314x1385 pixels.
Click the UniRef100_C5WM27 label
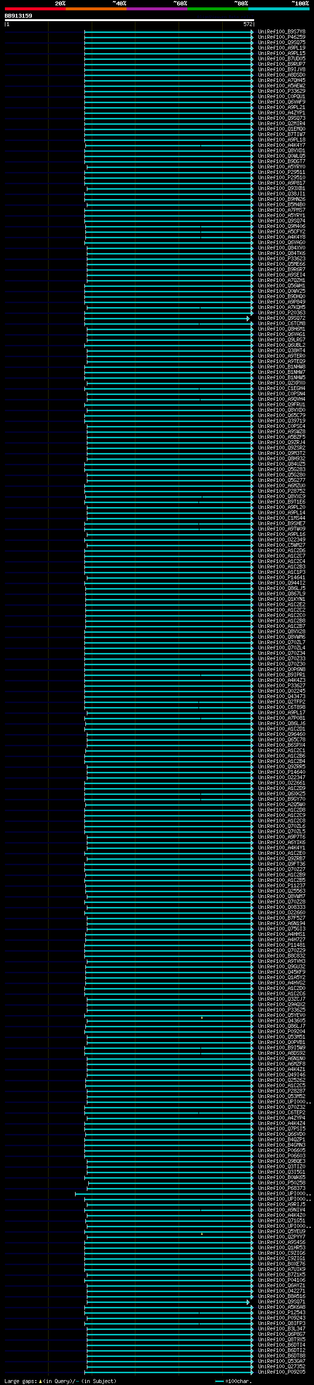click(282, 545)
